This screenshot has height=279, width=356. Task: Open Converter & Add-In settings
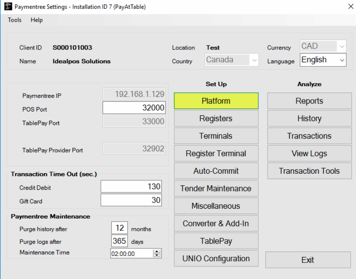[216, 223]
